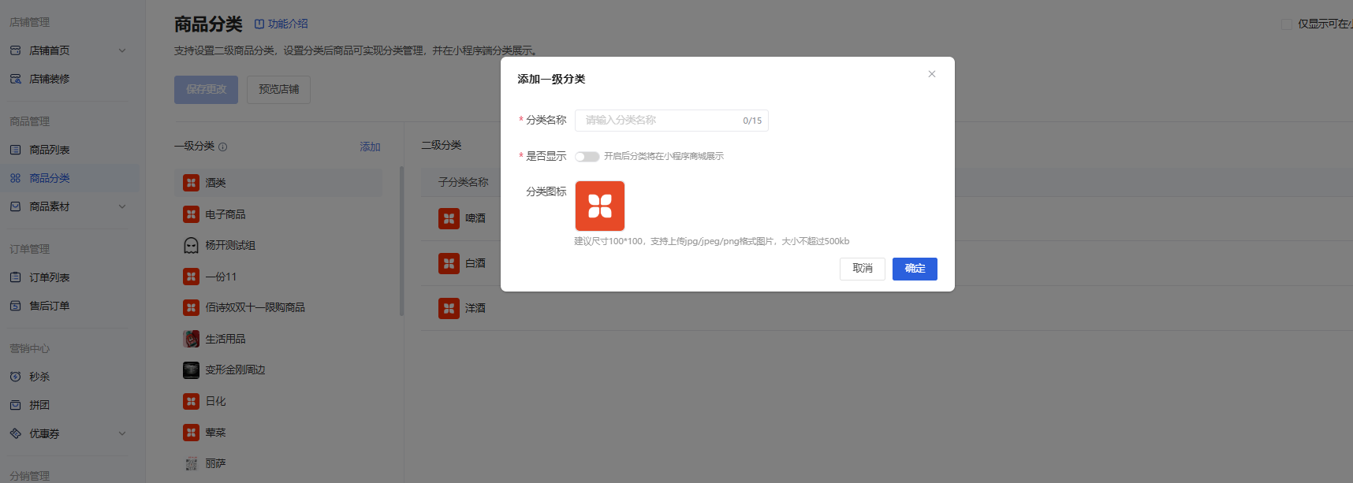Click the 啤酒 subcategory name

(x=475, y=218)
